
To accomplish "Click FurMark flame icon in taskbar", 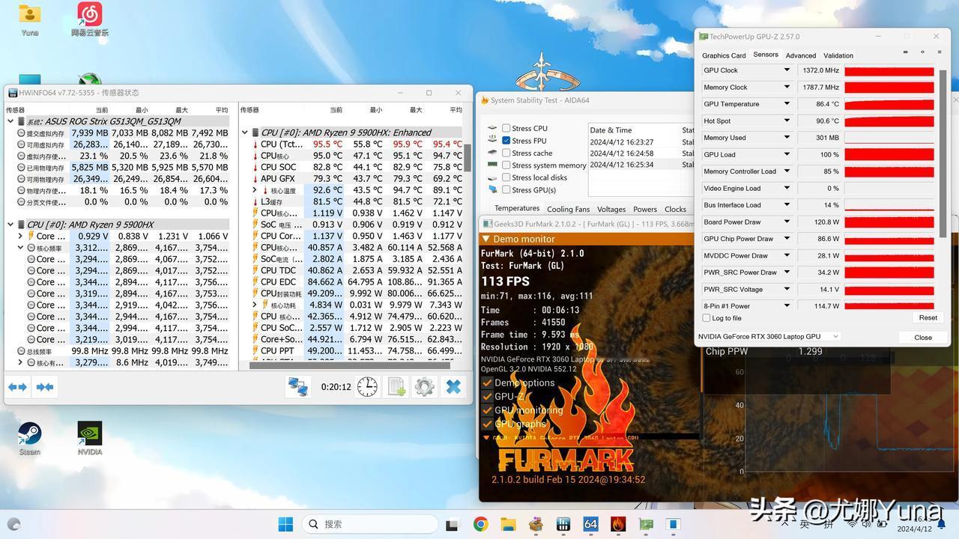I will click(x=618, y=524).
